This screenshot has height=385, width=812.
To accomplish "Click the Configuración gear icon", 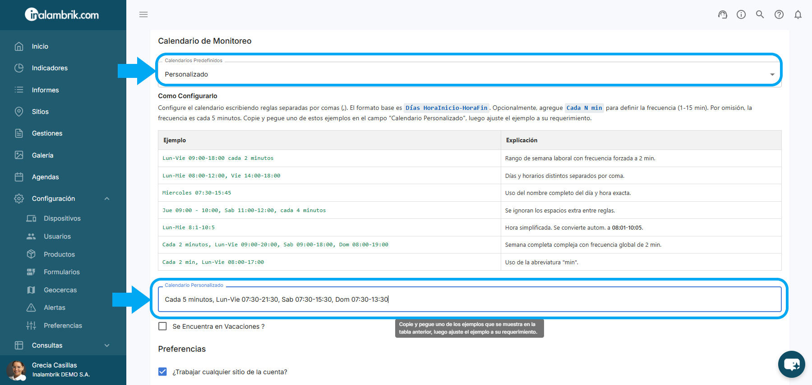I will click(x=19, y=199).
